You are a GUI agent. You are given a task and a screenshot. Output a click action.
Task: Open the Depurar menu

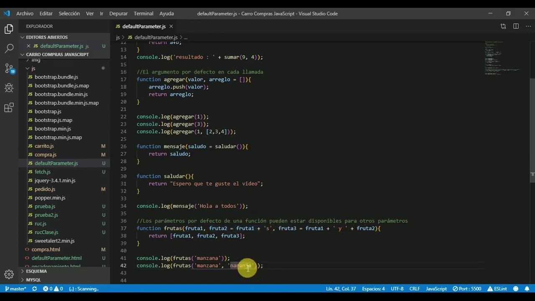pos(118,13)
